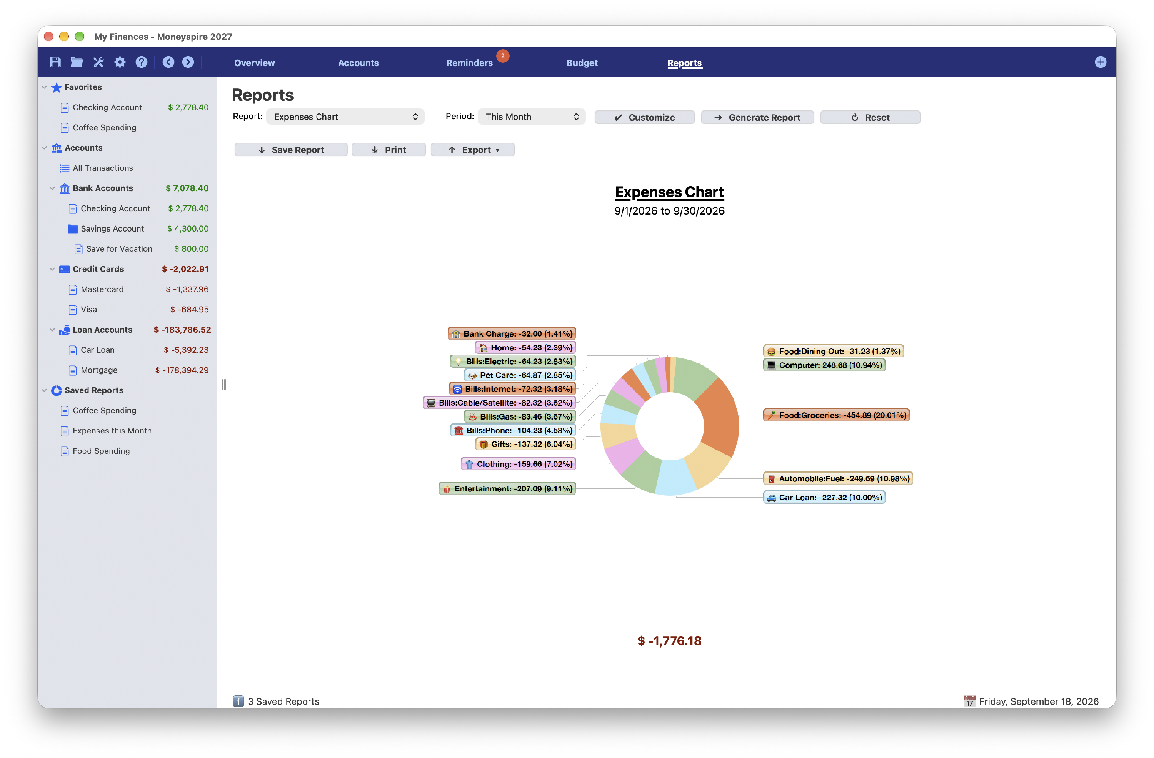The image size is (1154, 758).
Task: Collapse the Accounts section chevron
Action: (x=44, y=148)
